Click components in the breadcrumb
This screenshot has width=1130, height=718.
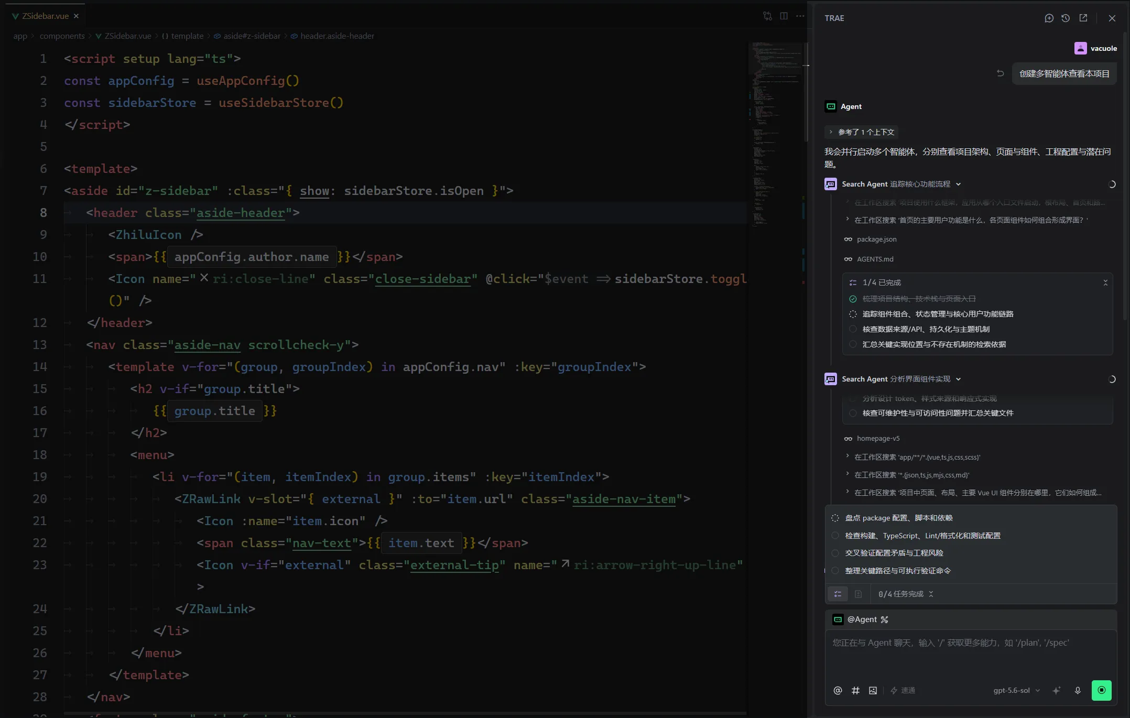tap(62, 36)
